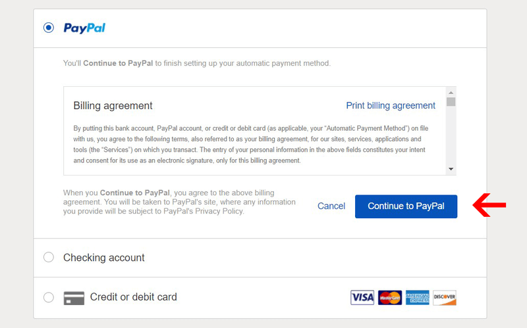The image size is (527, 328).
Task: Click the billing agreement scrollbar thumb
Action: tap(451, 102)
